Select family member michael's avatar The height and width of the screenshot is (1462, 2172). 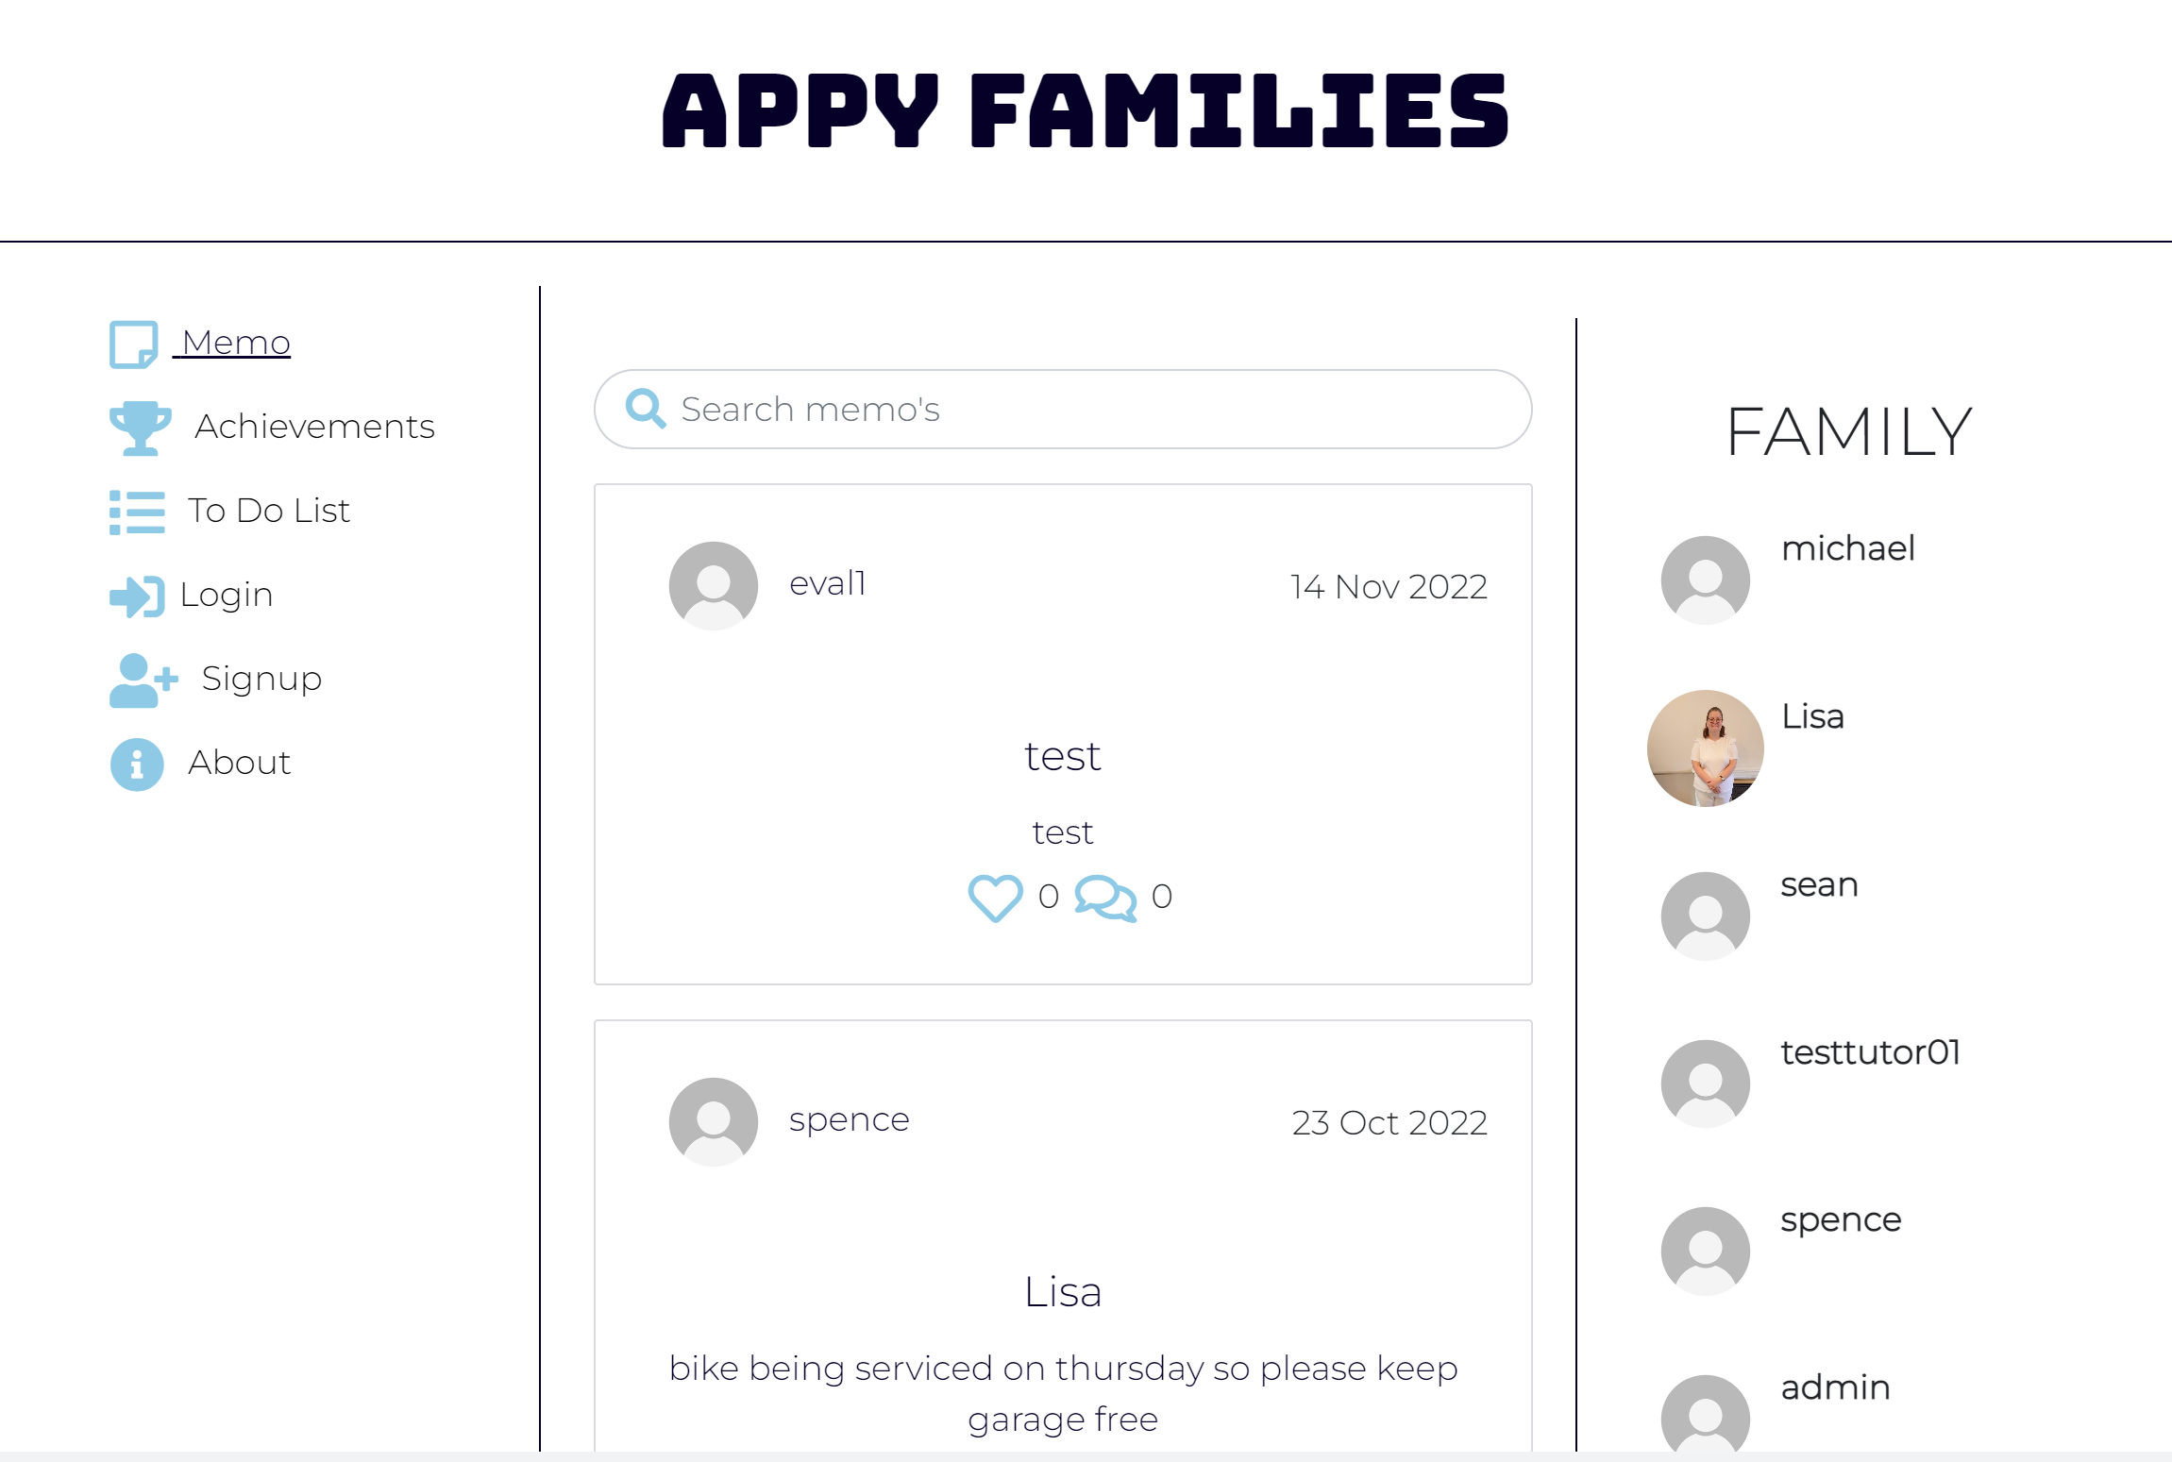coord(1706,580)
